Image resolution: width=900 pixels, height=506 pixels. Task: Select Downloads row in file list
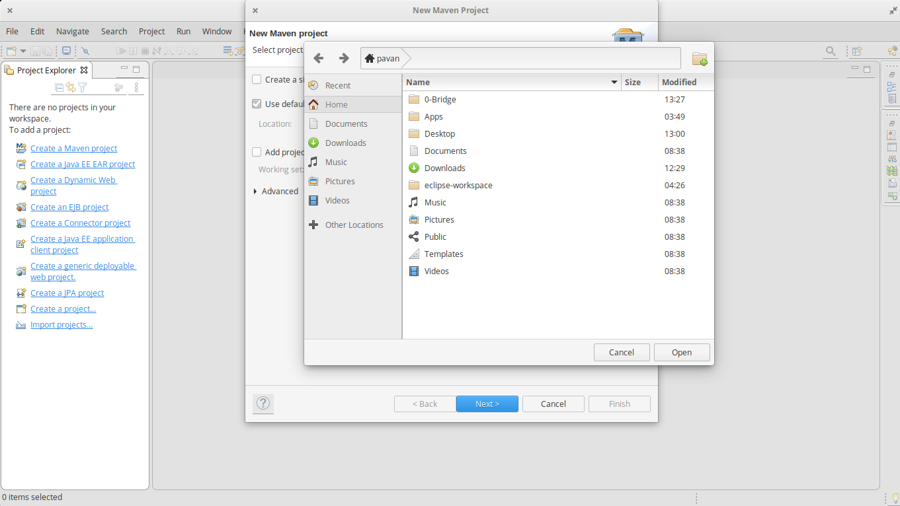(558, 168)
